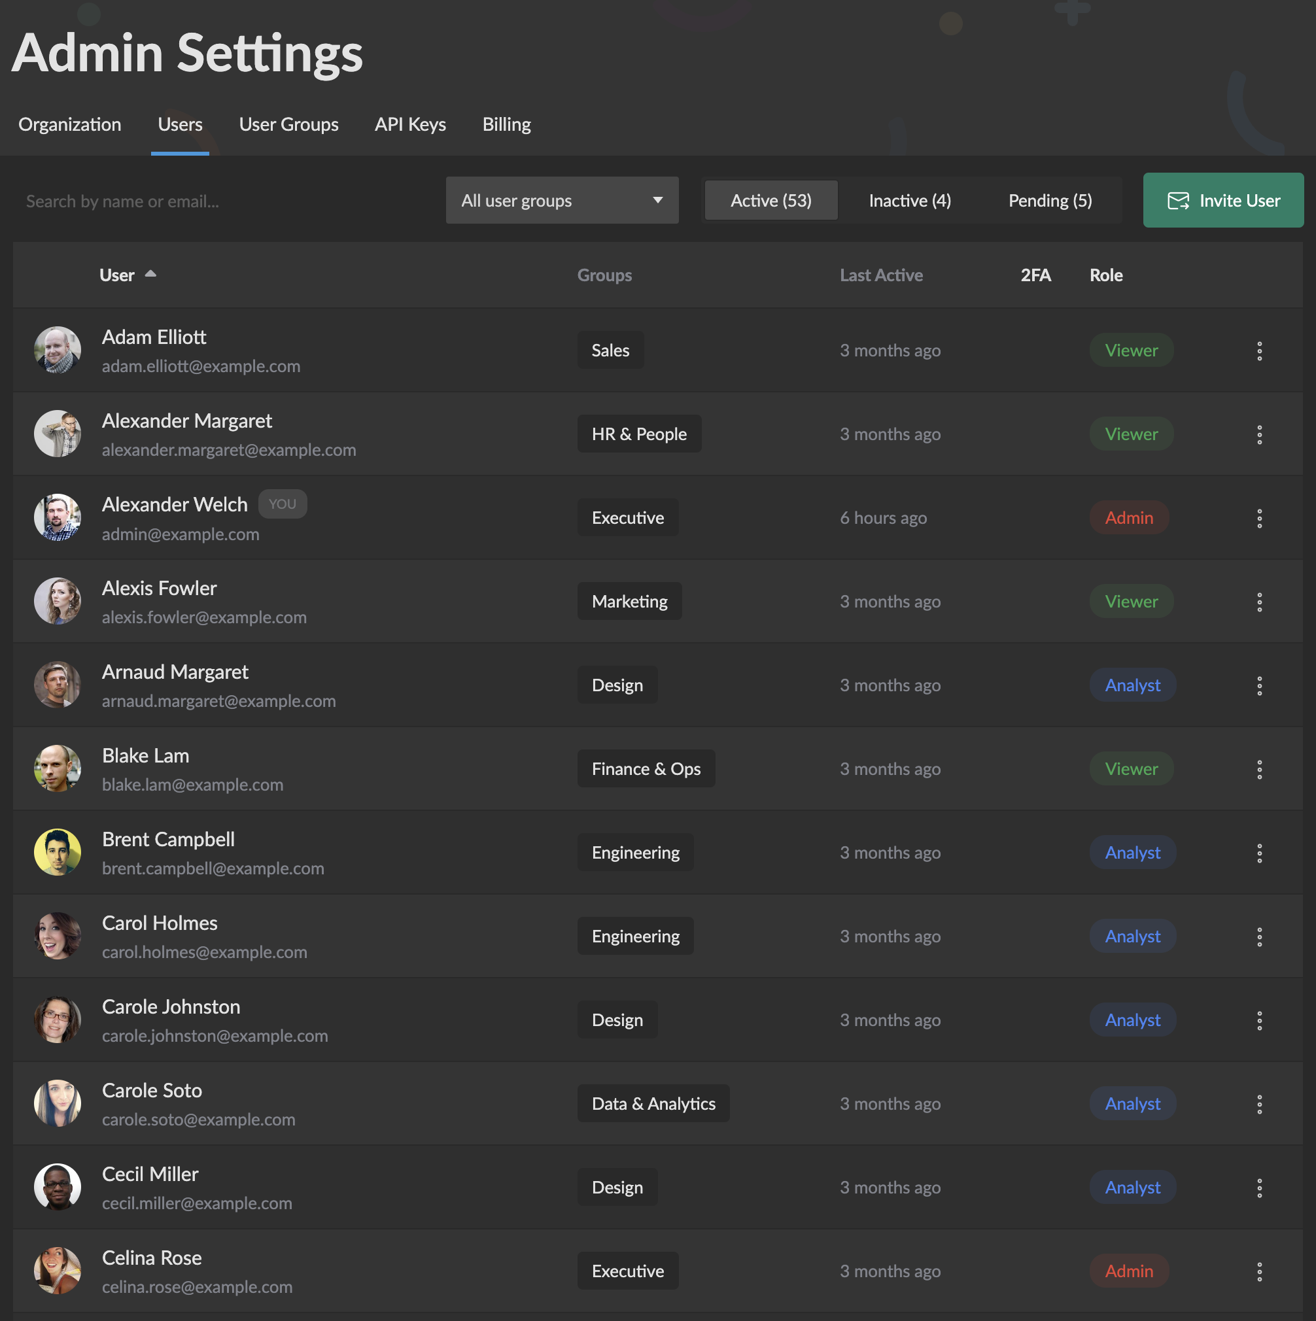Open the actions menu for Cecil Miller

click(x=1259, y=1188)
